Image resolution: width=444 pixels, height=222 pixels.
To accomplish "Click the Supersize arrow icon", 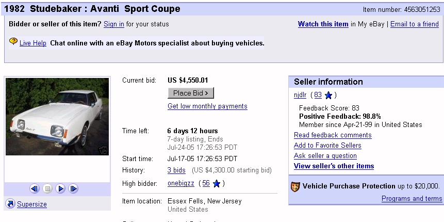I will tap(10, 204).
